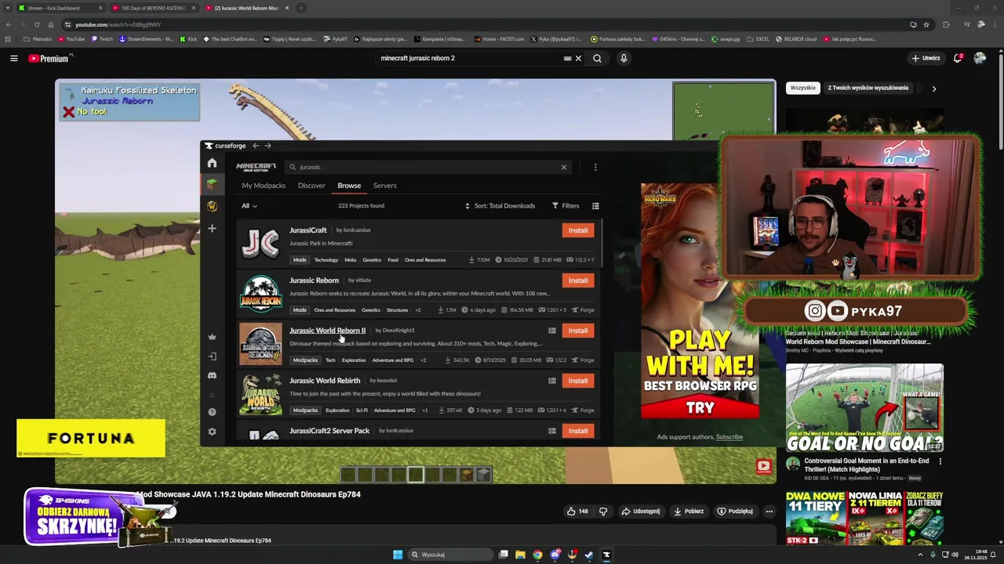The width and height of the screenshot is (1004, 564).
Task: Open YouTube notifications bell
Action: (958, 58)
